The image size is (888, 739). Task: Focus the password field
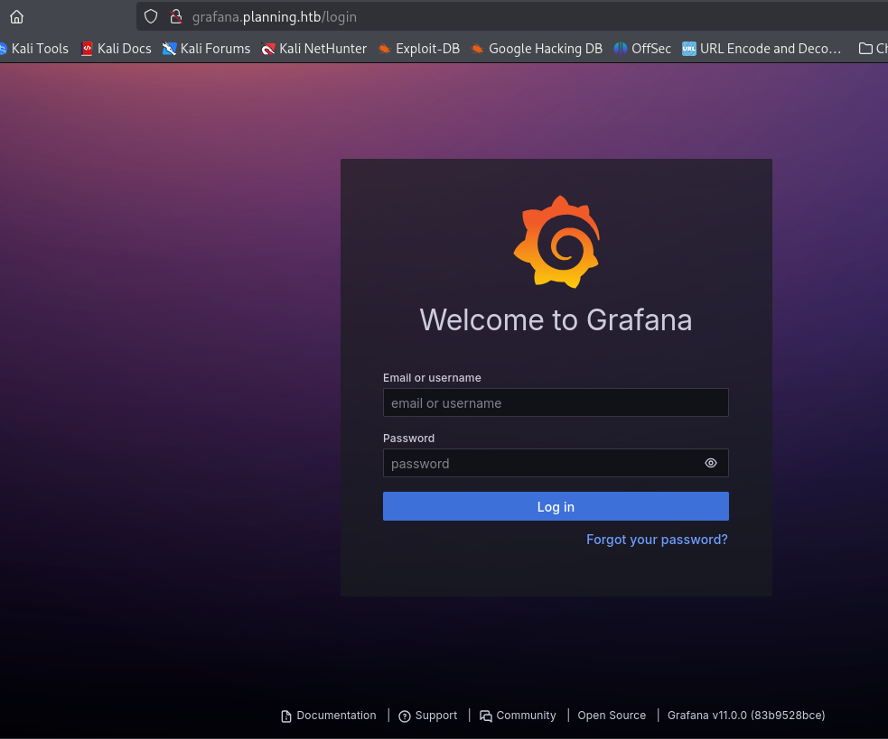[x=556, y=463]
